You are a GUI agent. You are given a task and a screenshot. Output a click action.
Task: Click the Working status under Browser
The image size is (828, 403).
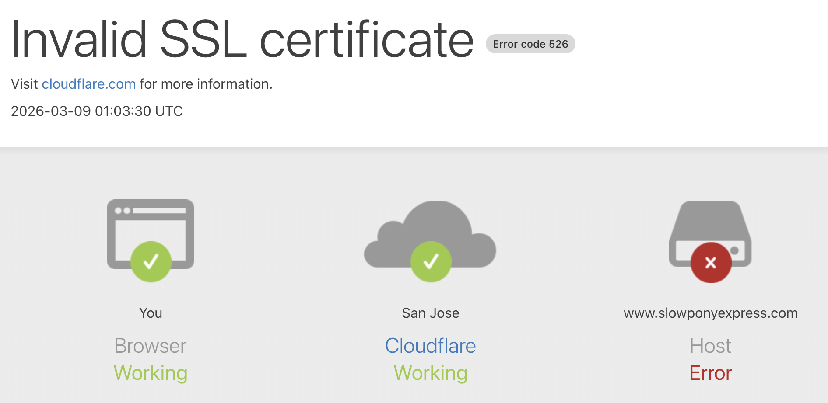151,373
